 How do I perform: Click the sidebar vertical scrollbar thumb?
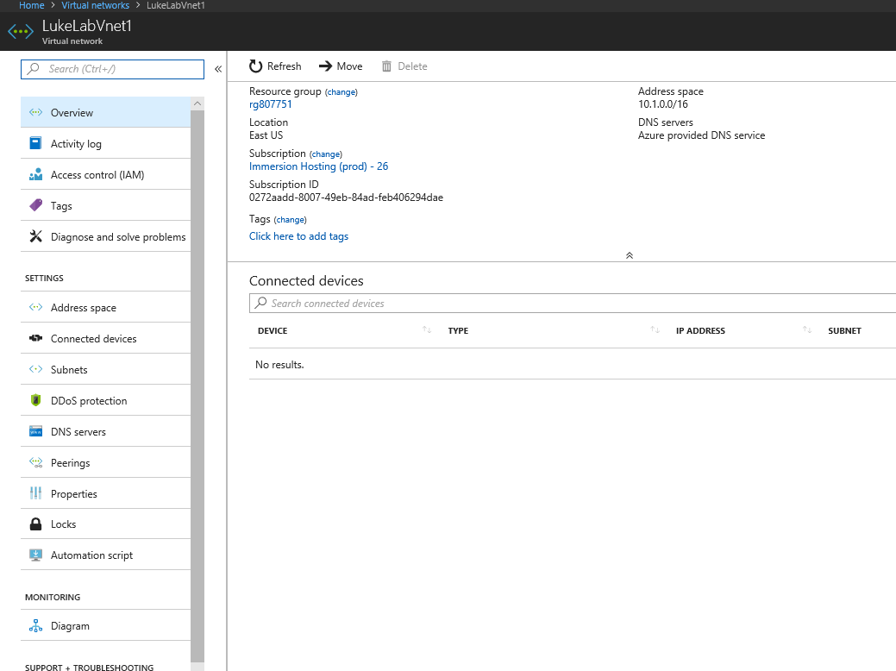click(x=197, y=386)
